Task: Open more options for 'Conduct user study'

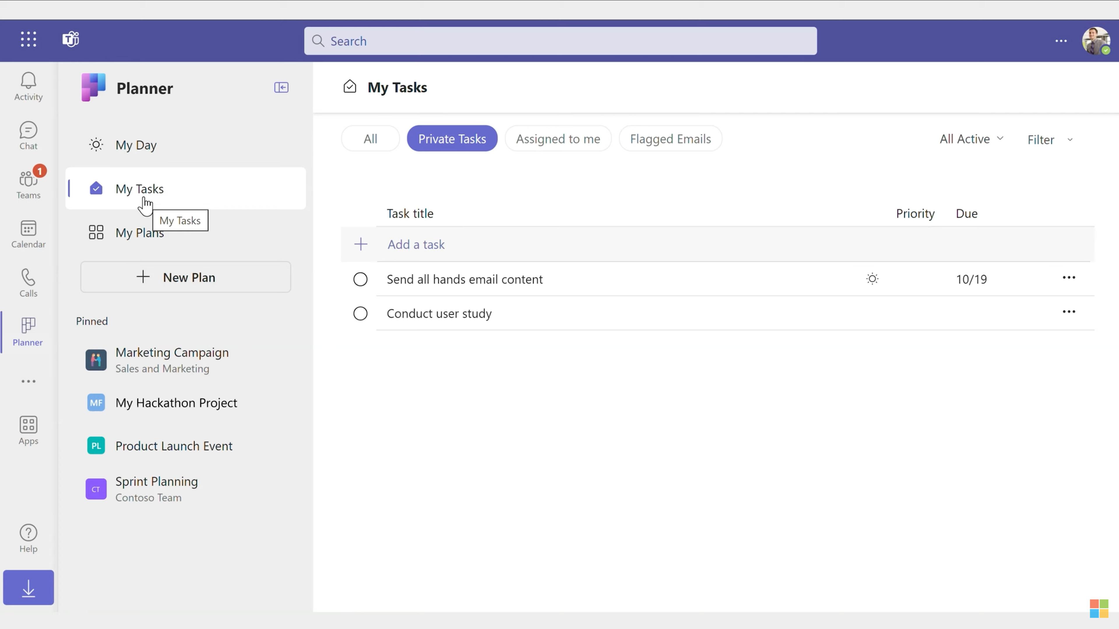Action: click(x=1069, y=312)
